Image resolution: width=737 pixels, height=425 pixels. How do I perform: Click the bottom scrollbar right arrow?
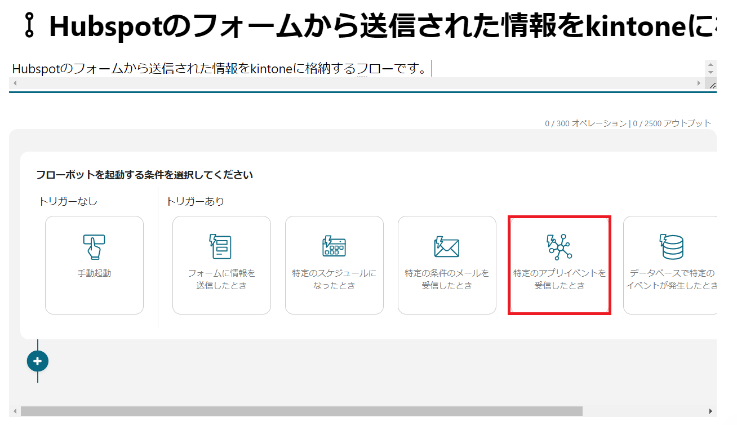(711, 411)
